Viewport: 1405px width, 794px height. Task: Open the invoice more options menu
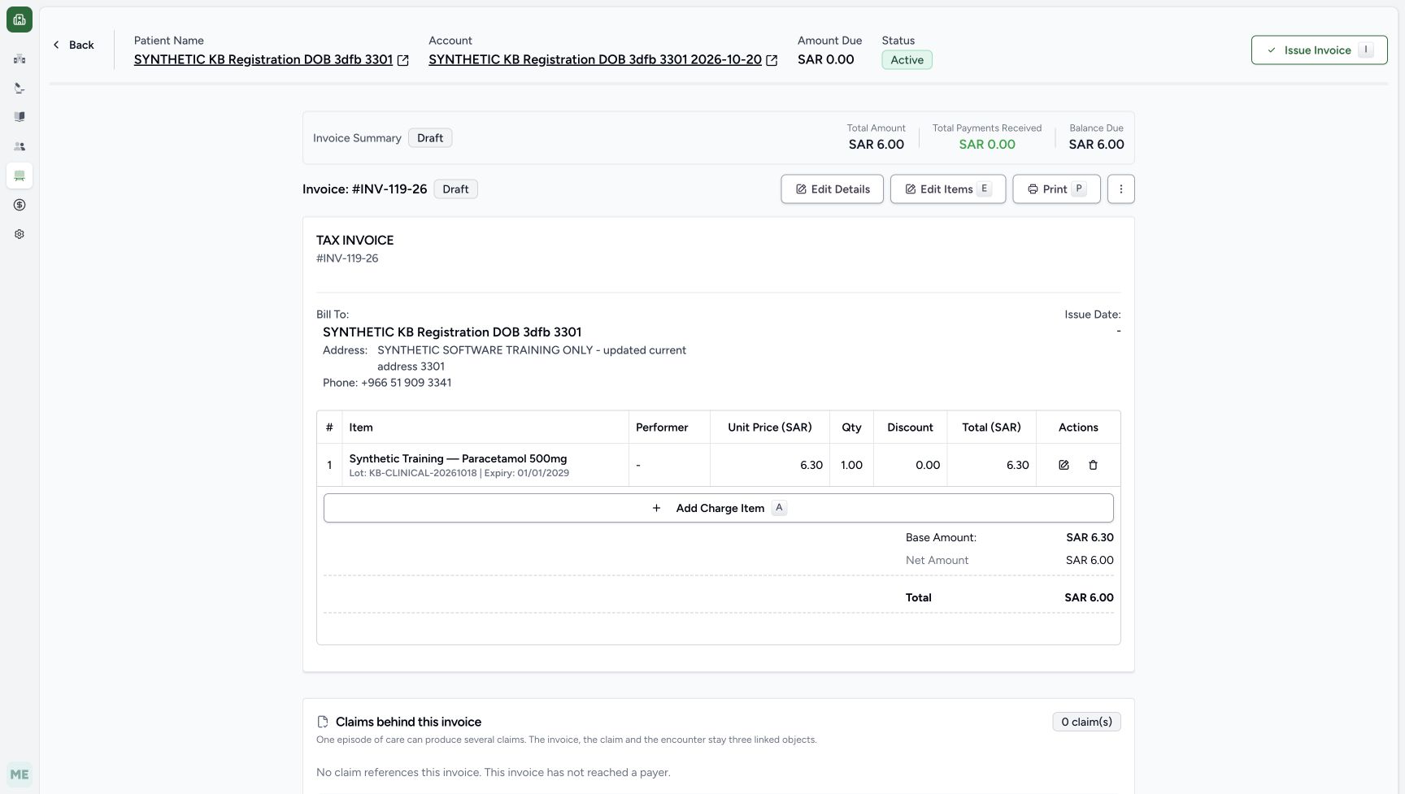[x=1120, y=189]
